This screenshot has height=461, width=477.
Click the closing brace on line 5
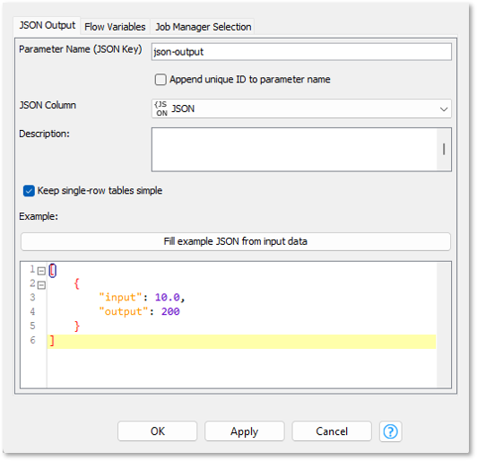(x=77, y=326)
